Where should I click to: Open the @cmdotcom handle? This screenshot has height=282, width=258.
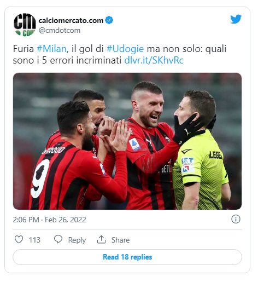point(60,30)
